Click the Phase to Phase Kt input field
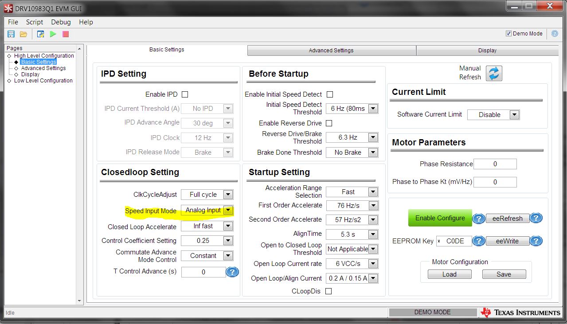This screenshot has height=324, width=567. pos(495,182)
